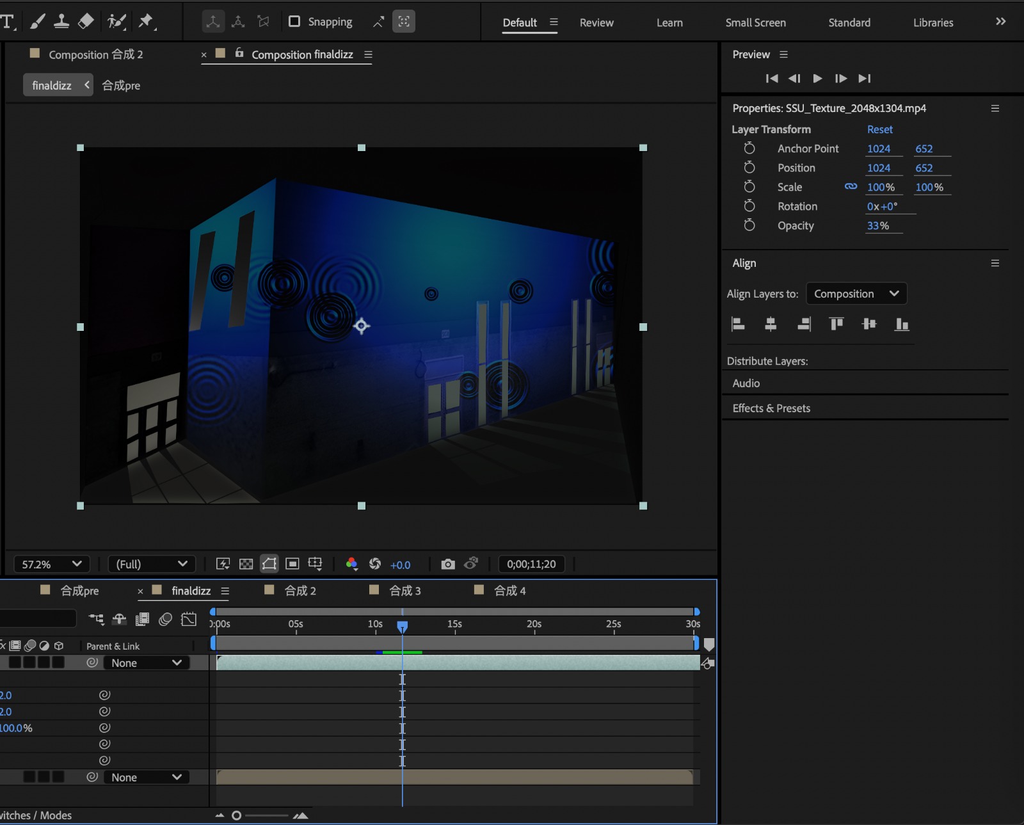Open the (Full) resolution dropdown
The image size is (1024, 825).
click(x=151, y=564)
